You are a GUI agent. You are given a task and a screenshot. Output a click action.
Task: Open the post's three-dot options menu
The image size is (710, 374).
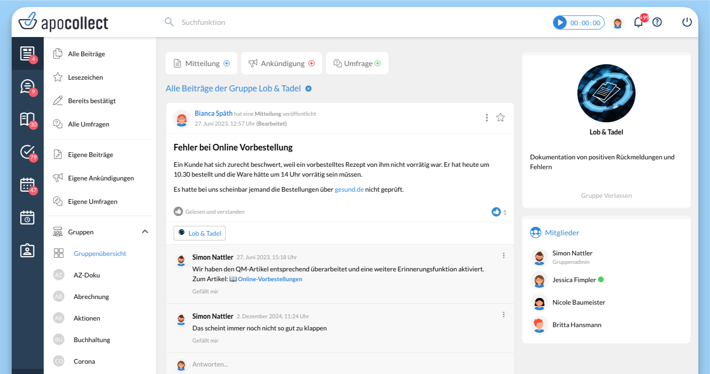tap(487, 118)
